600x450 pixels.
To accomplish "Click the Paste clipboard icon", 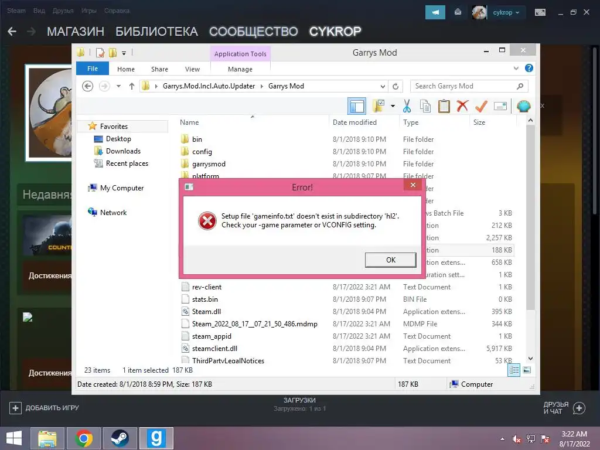I will tap(444, 106).
